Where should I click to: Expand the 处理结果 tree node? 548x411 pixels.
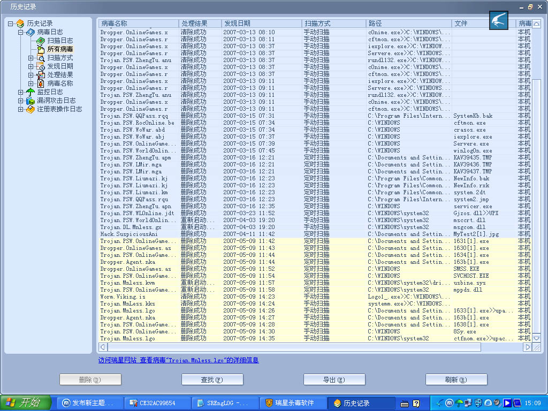click(x=31, y=75)
